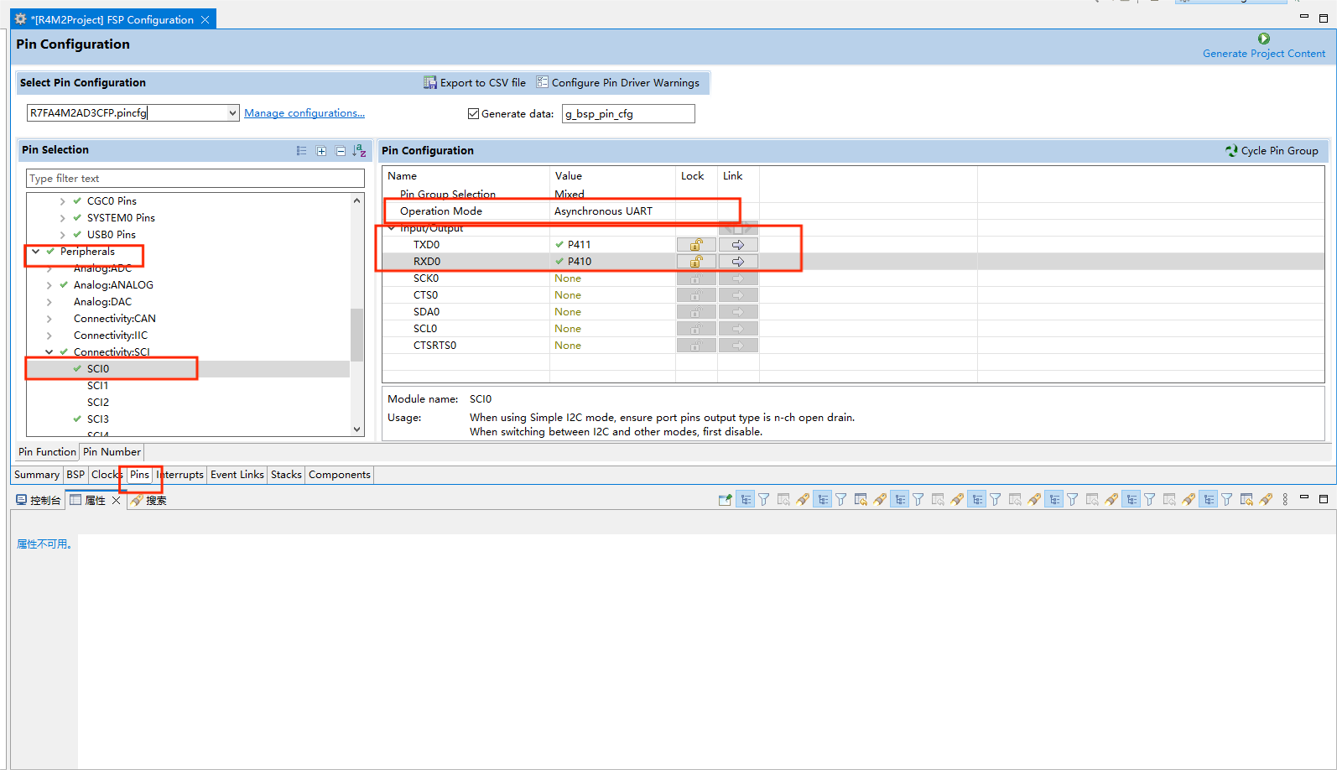Click the pin-to-selection icon in properties toolbar

(x=726, y=500)
